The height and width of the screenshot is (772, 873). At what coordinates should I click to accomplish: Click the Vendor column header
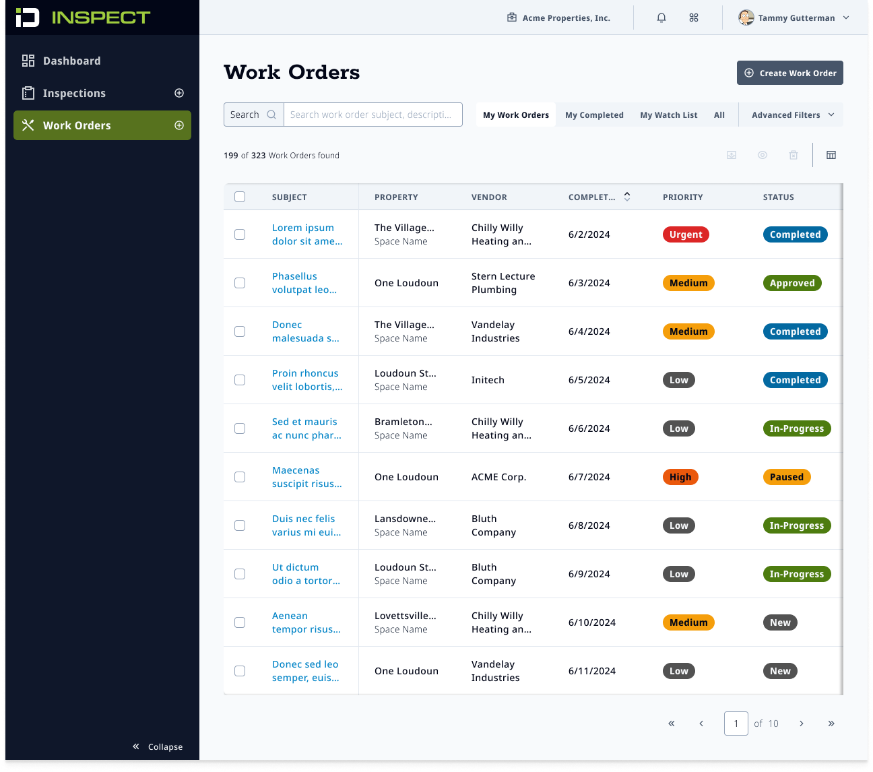point(489,197)
